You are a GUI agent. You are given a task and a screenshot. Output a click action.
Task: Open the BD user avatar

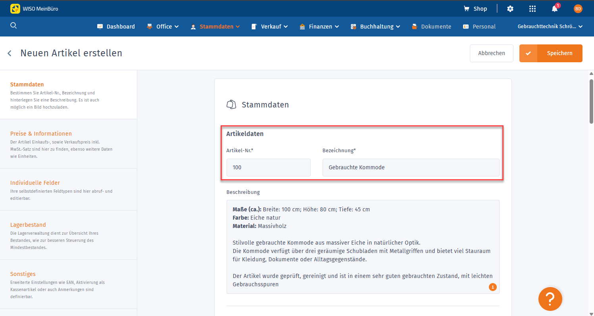tap(578, 9)
